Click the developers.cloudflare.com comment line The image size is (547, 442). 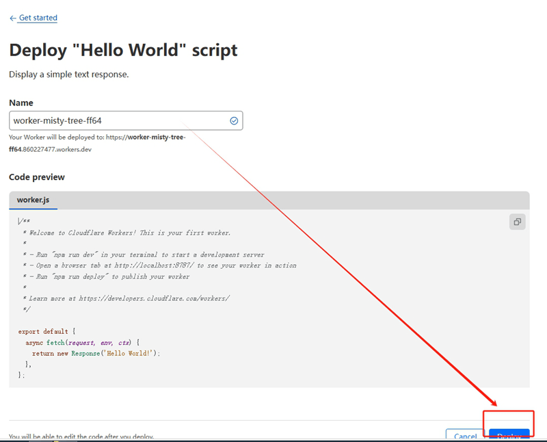[x=126, y=298]
